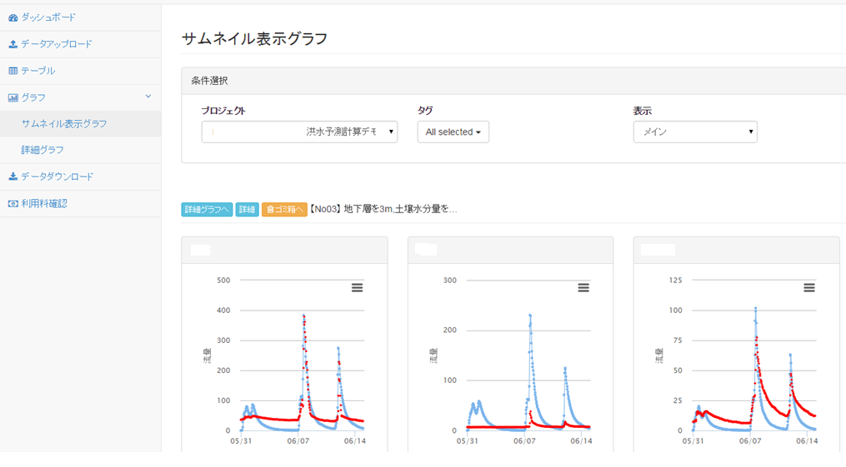Viewport: 846px width, 467px height.
Task: Open hamburger menu on middle chart
Action: (583, 287)
